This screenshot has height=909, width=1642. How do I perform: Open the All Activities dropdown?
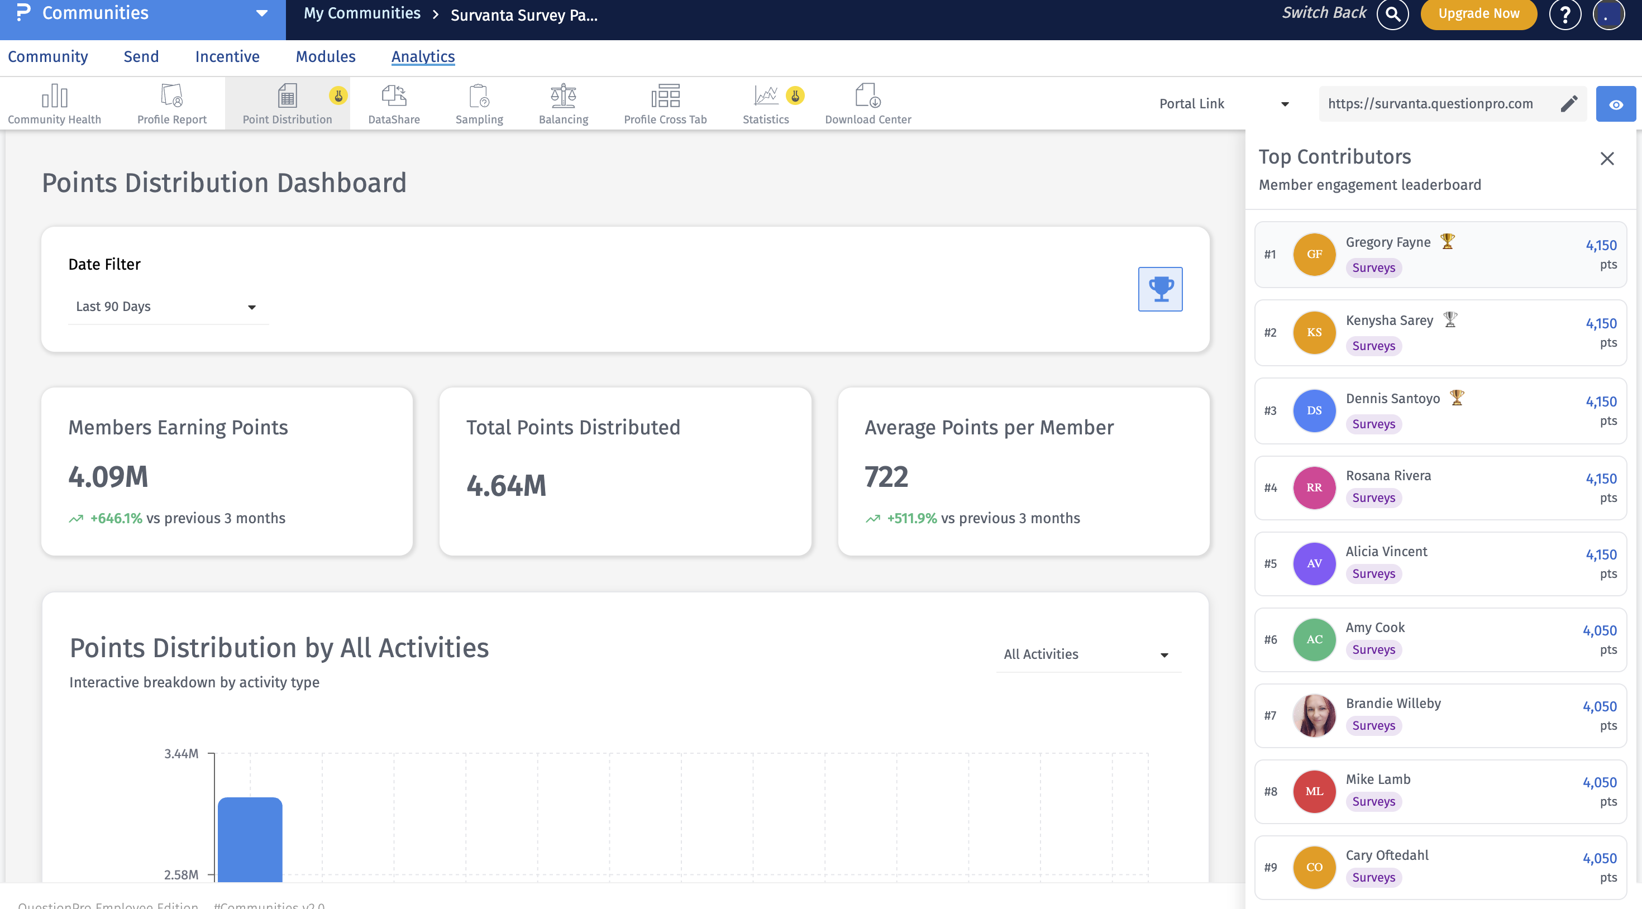coord(1087,654)
